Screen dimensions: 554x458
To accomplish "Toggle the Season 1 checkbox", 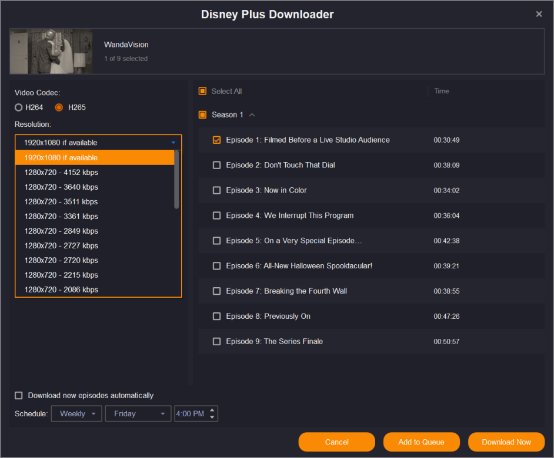I will 202,115.
